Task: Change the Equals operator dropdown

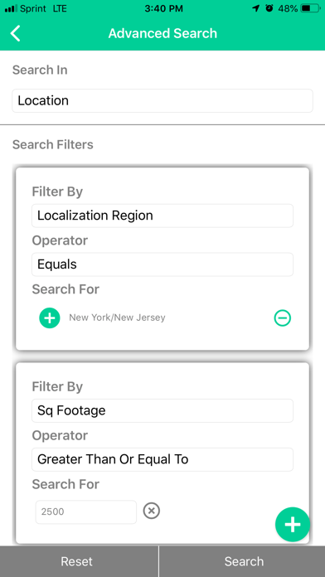Action: (x=162, y=264)
